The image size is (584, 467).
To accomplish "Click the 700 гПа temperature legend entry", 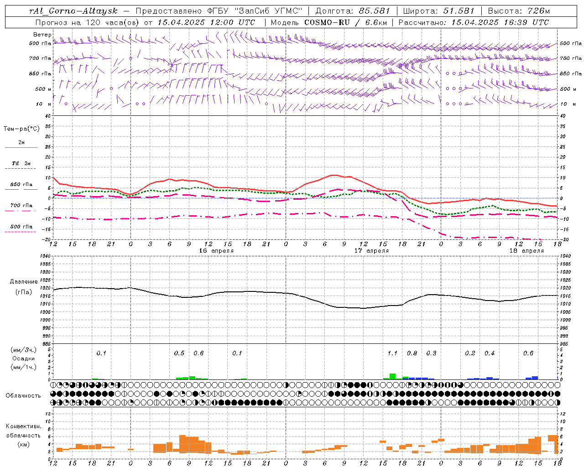I will click(x=21, y=206).
